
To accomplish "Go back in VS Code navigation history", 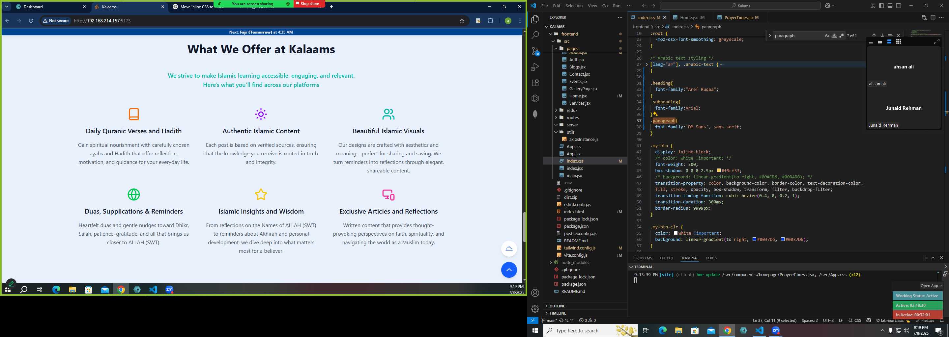I will coord(644,6).
